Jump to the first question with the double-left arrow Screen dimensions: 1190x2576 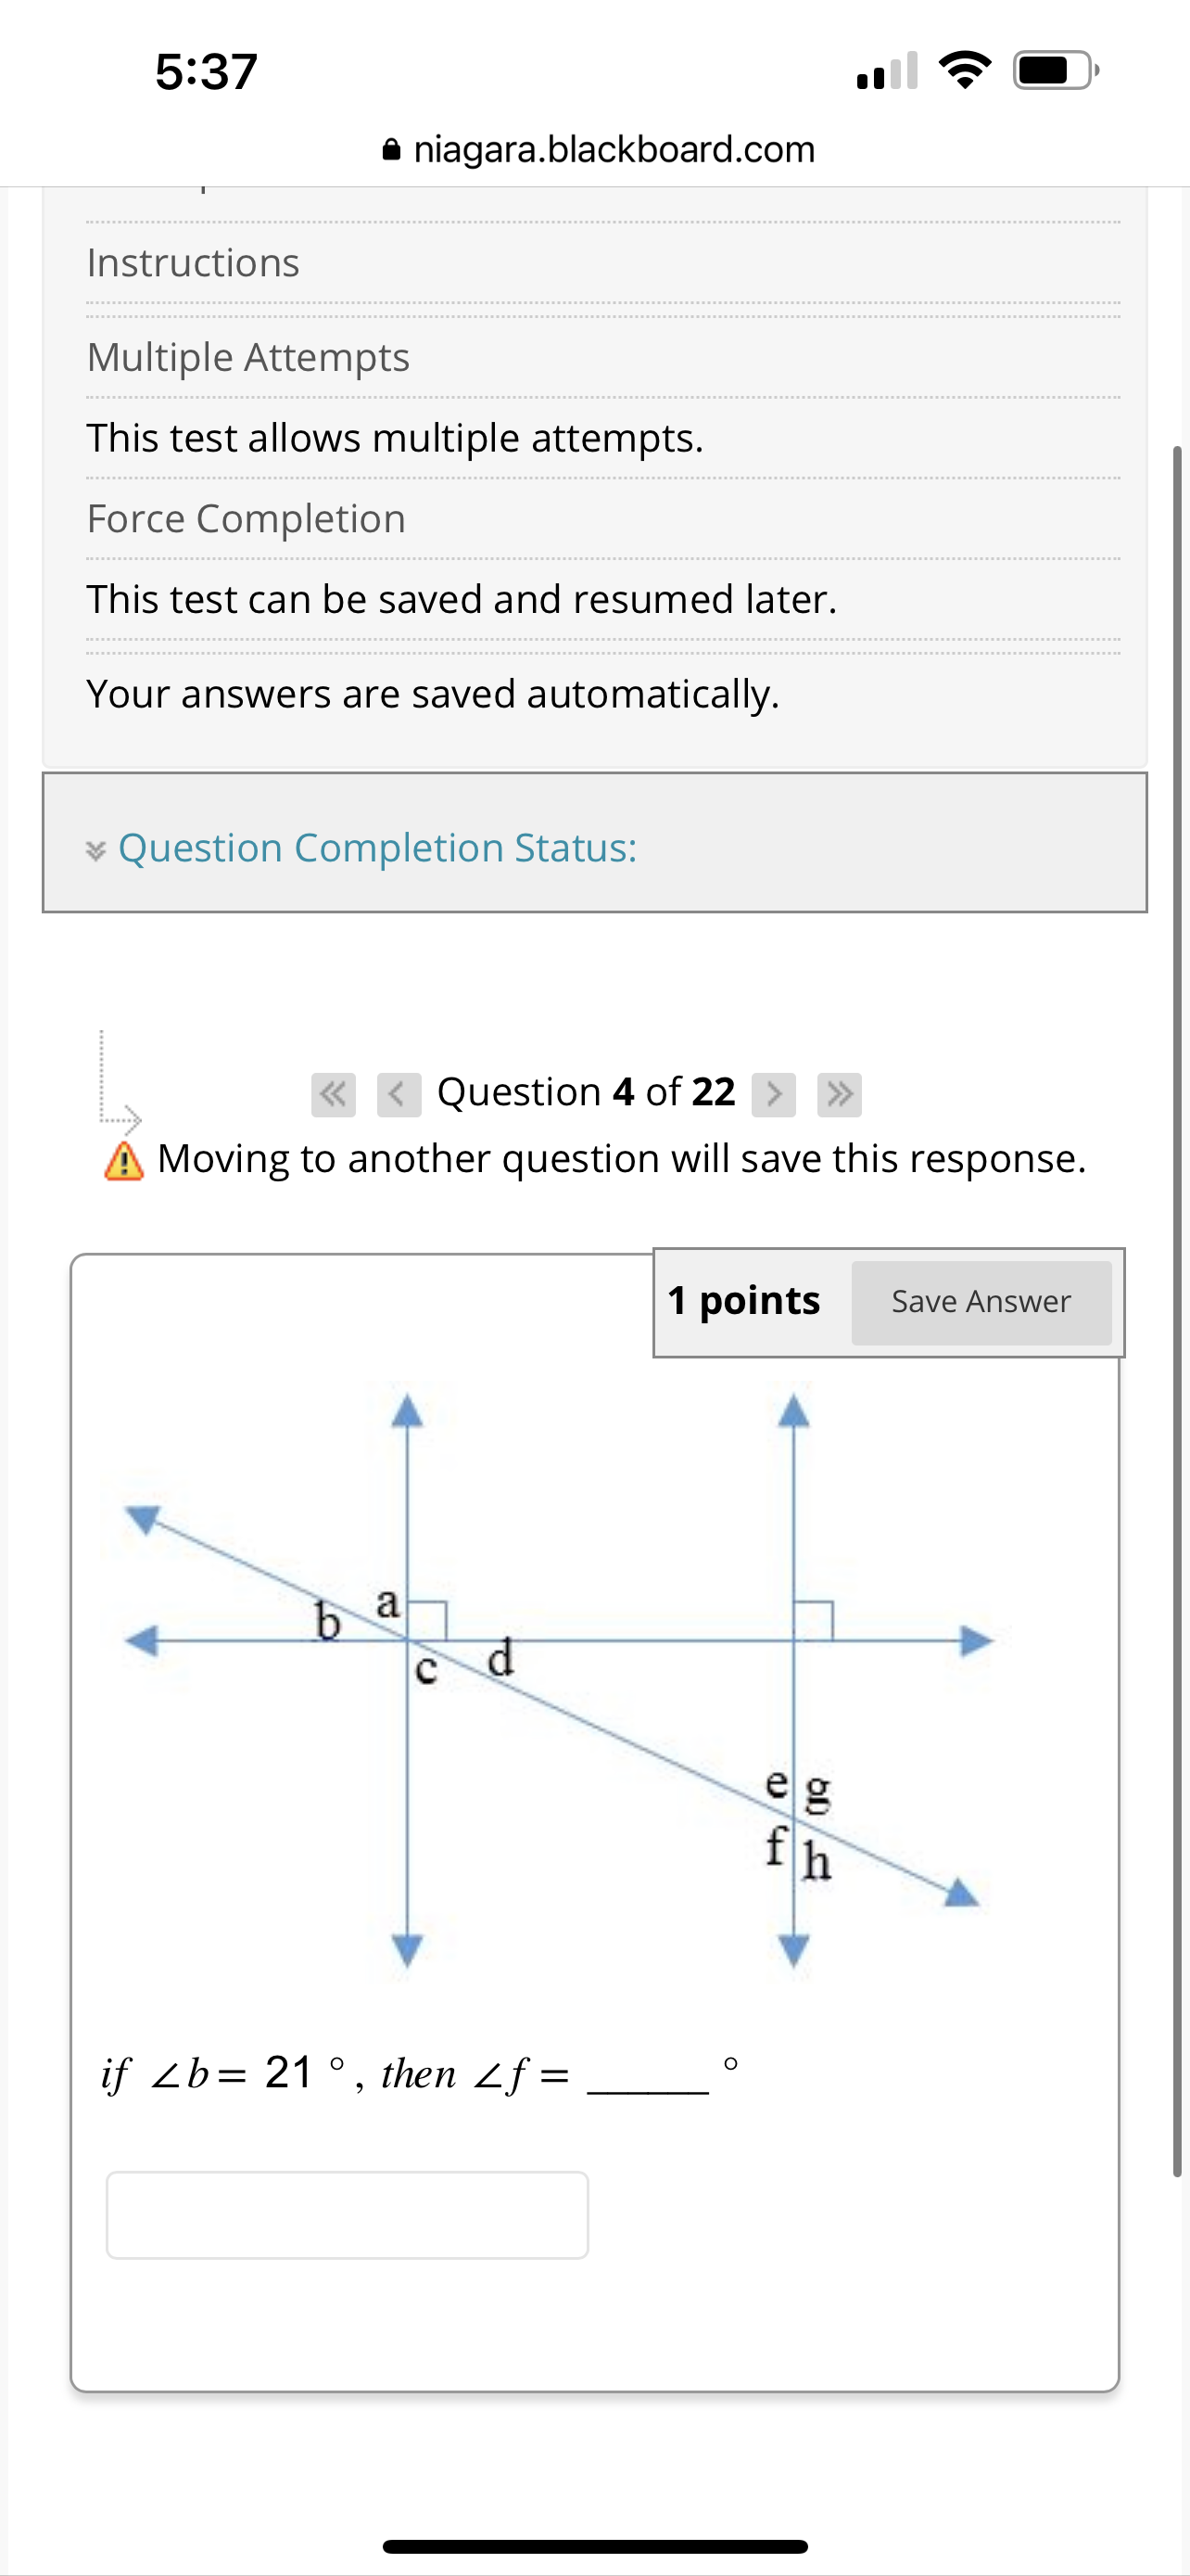[335, 1093]
